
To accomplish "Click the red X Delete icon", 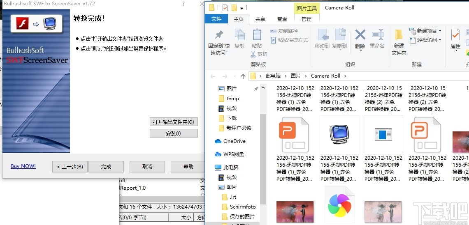I will tap(360, 35).
